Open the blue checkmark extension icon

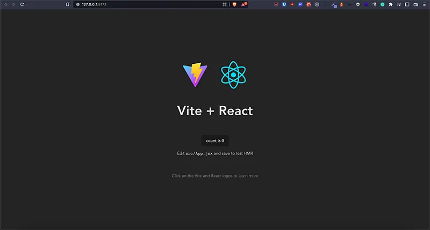click(300, 4)
